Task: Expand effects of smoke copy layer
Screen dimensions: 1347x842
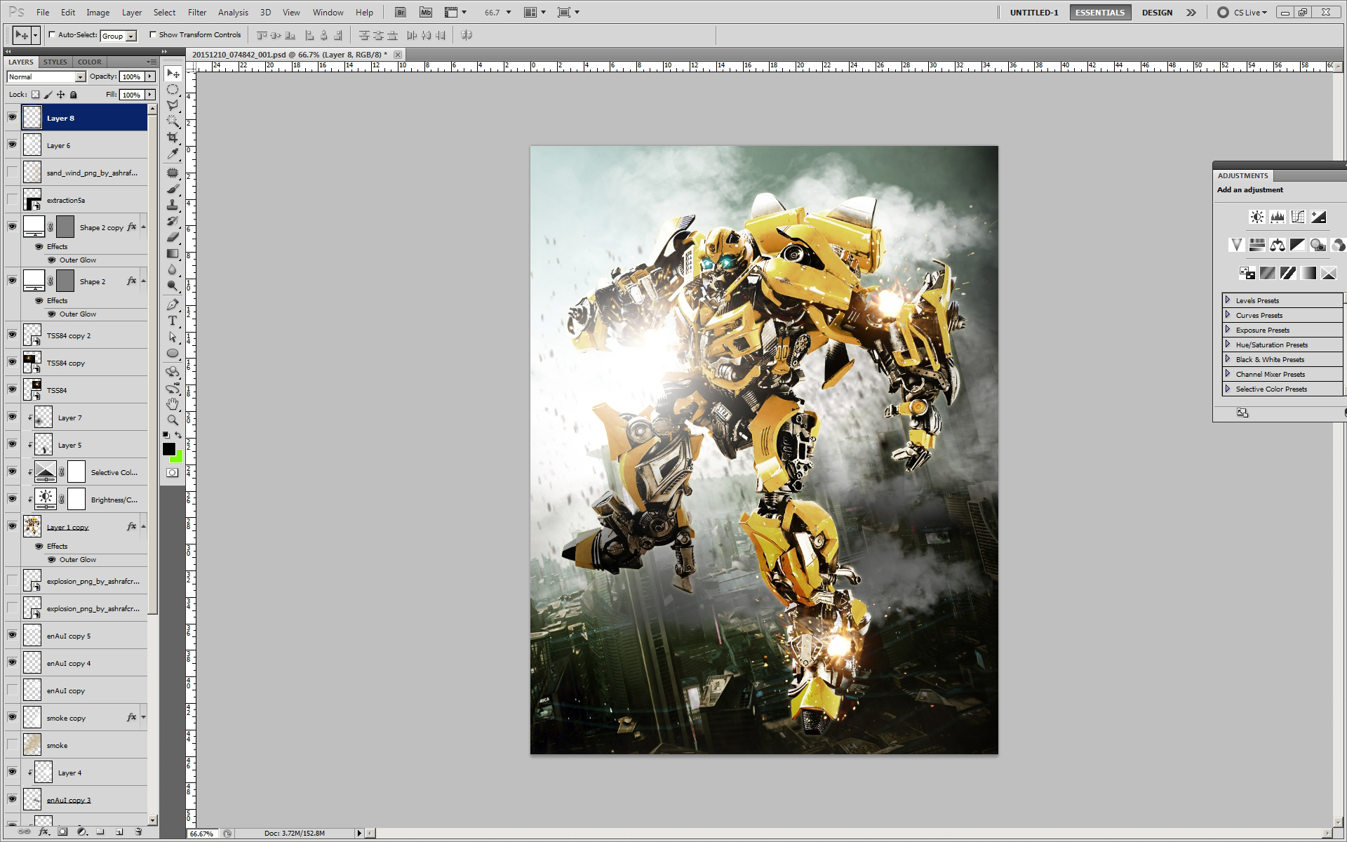Action: (144, 717)
